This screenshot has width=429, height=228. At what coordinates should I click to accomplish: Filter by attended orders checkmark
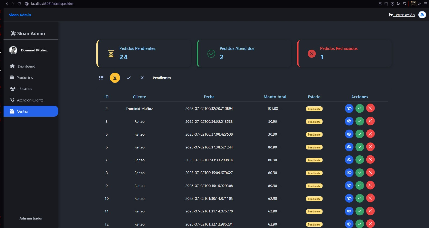point(129,78)
